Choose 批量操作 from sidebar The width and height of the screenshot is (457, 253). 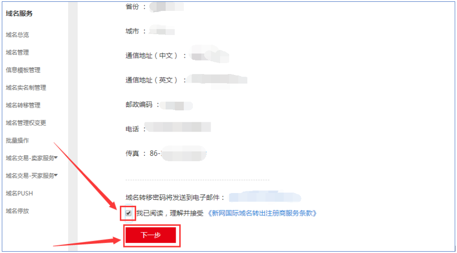pyautogui.click(x=18, y=140)
